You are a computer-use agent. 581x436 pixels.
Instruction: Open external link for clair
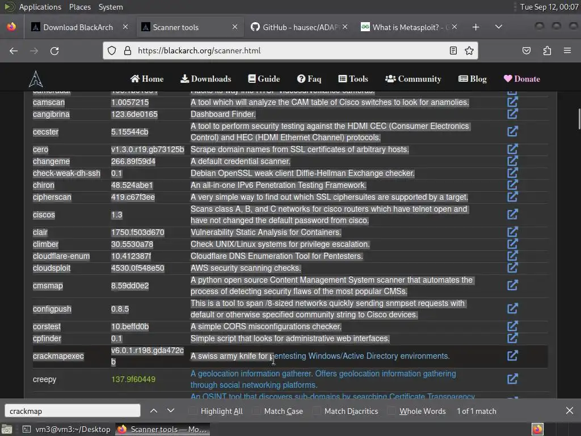coord(512,232)
